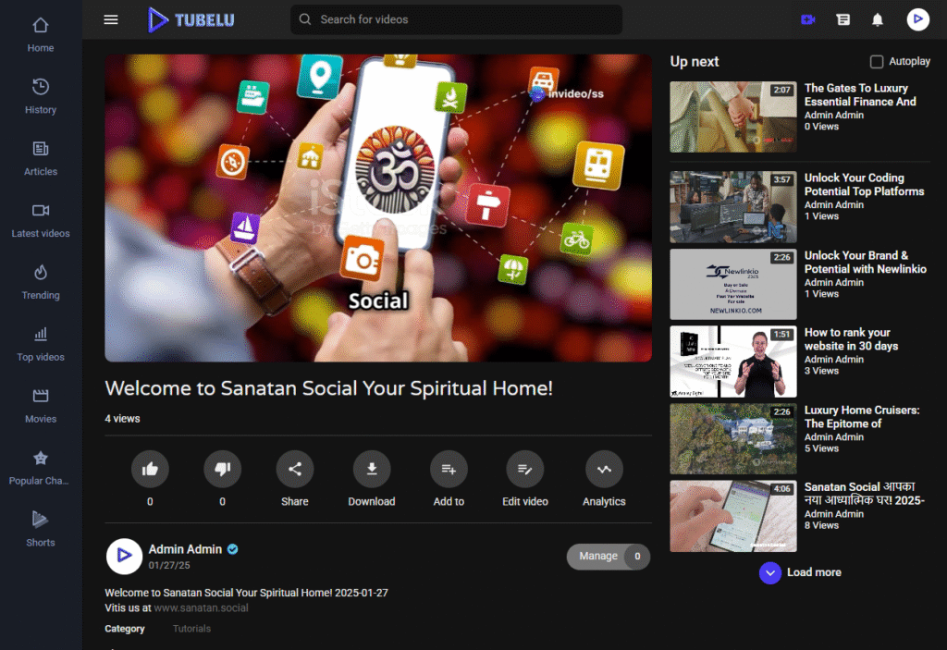Open notifications bell
The height and width of the screenshot is (650, 947).
878,19
